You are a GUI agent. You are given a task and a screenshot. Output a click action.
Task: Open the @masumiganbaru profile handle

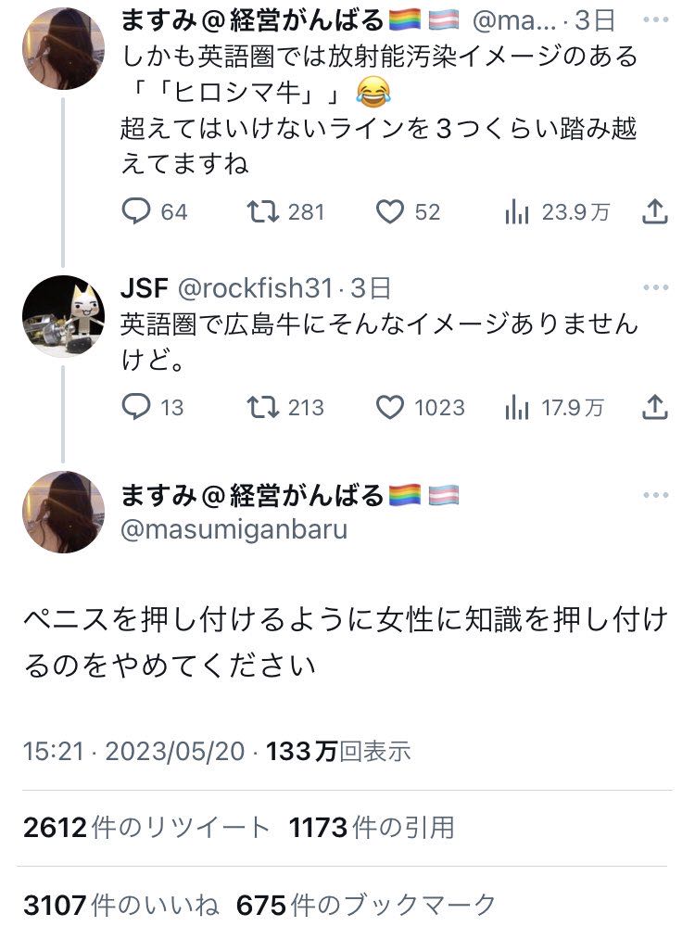(234, 531)
